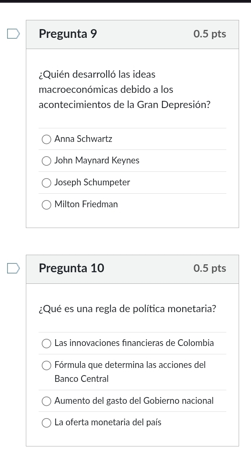Viewport: 251px width, 458px height.
Task: Click the "Anna Schwartz" answer text
Action: click(x=84, y=139)
